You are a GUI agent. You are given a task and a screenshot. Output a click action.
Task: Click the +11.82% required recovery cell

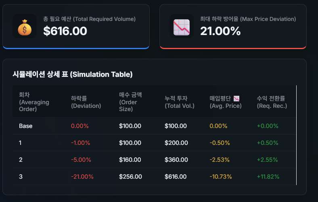pyautogui.click(x=268, y=177)
